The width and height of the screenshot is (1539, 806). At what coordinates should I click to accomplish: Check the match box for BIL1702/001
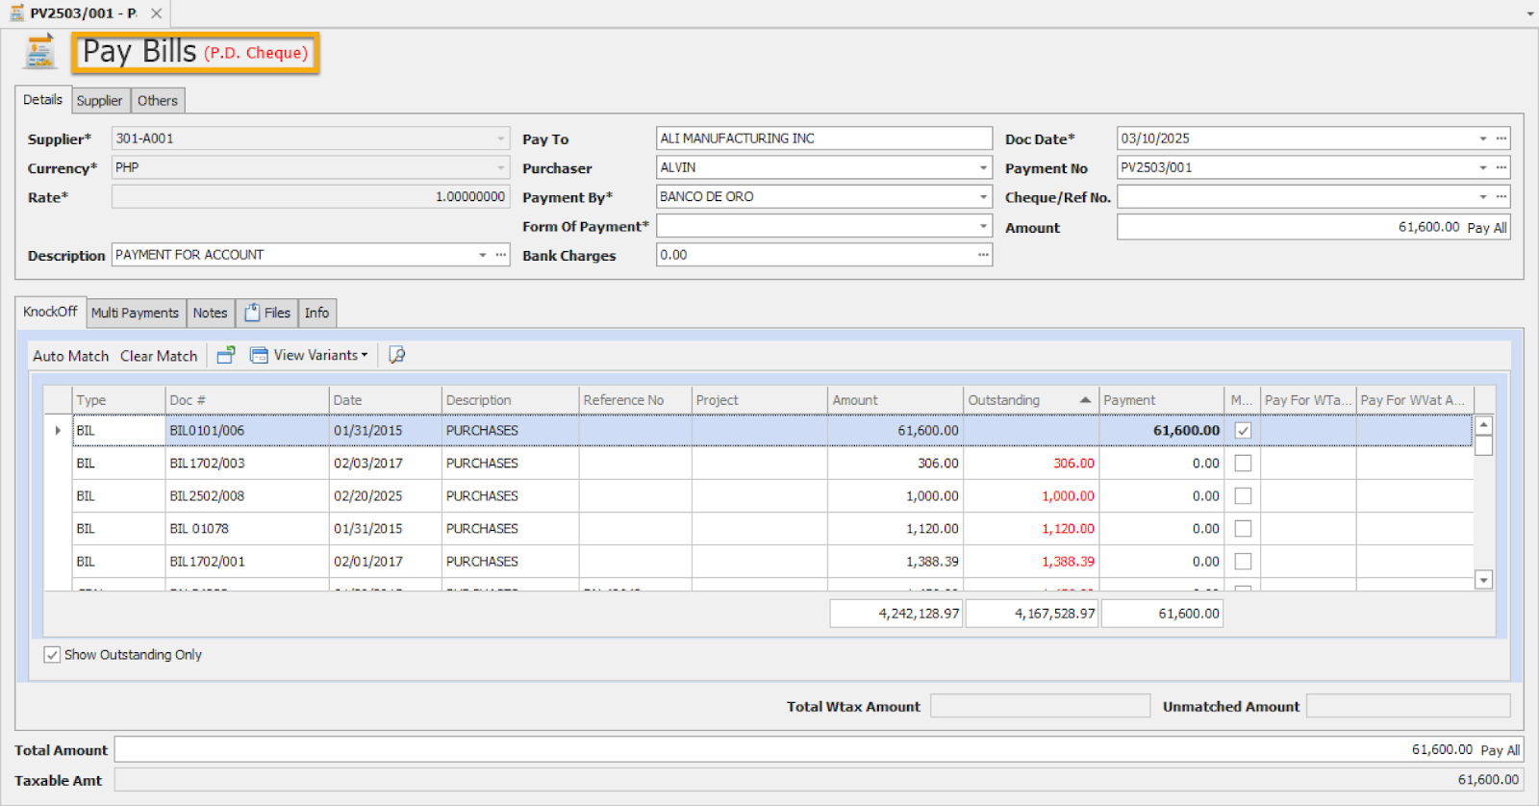coord(1243,562)
